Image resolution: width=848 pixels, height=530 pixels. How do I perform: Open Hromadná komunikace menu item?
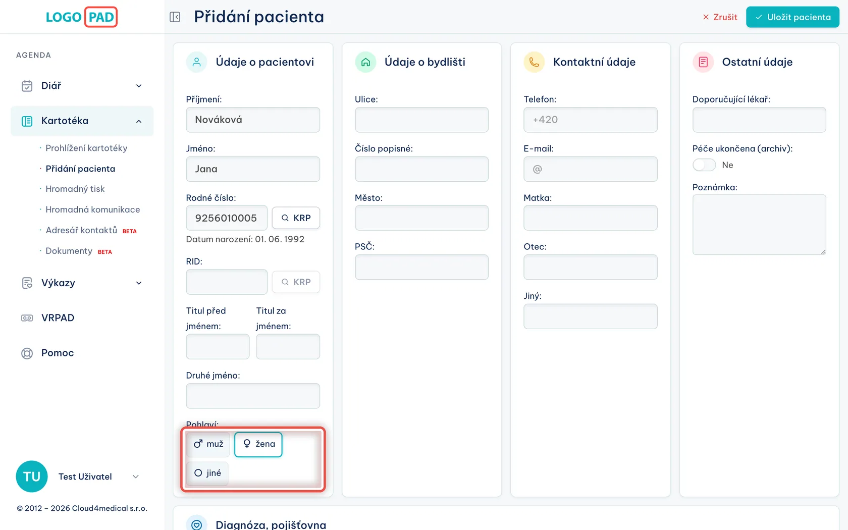click(x=93, y=209)
